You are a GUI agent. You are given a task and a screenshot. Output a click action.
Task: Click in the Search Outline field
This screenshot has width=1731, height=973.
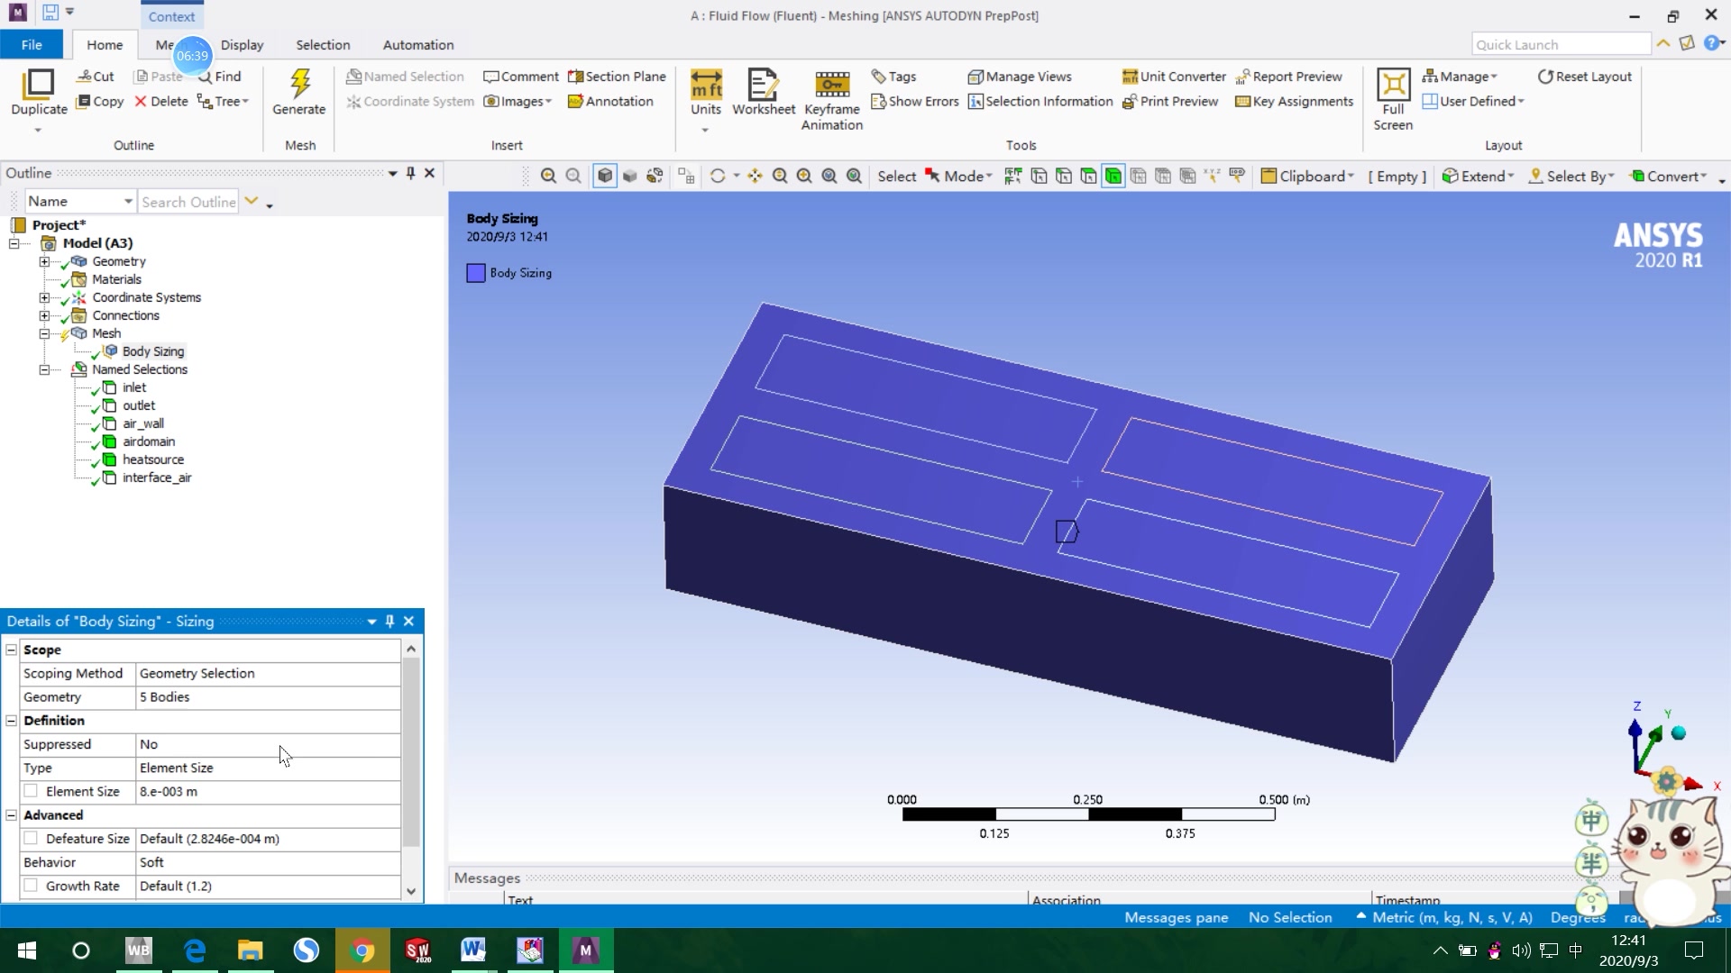(188, 202)
